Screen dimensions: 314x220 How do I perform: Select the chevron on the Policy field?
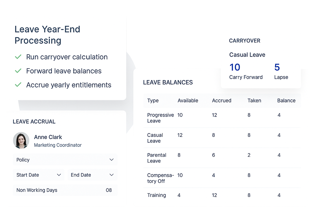pyautogui.click(x=111, y=160)
